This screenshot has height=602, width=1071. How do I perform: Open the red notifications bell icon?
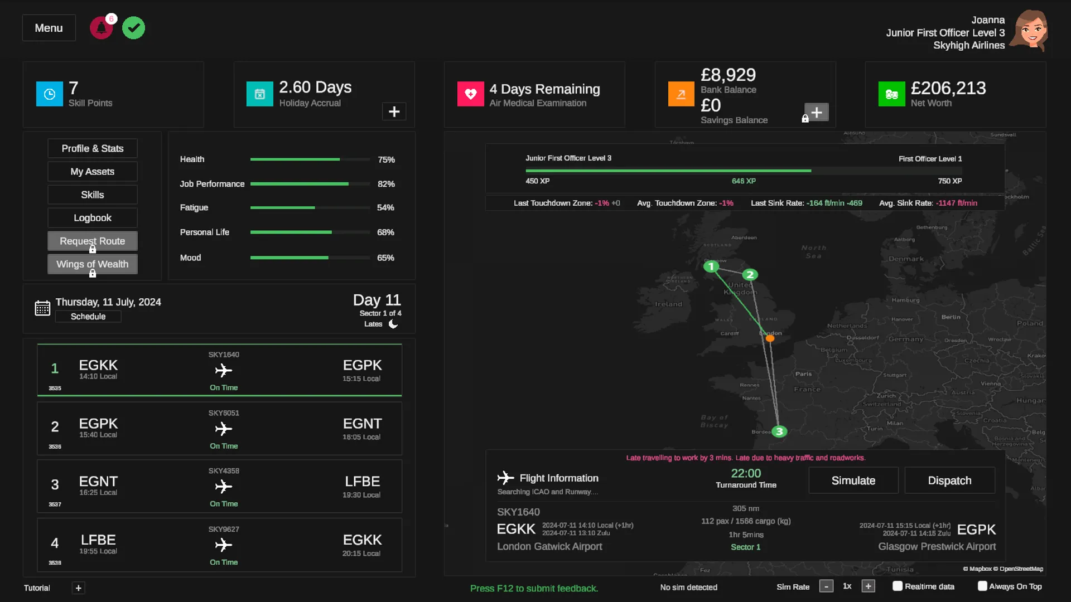pos(101,28)
